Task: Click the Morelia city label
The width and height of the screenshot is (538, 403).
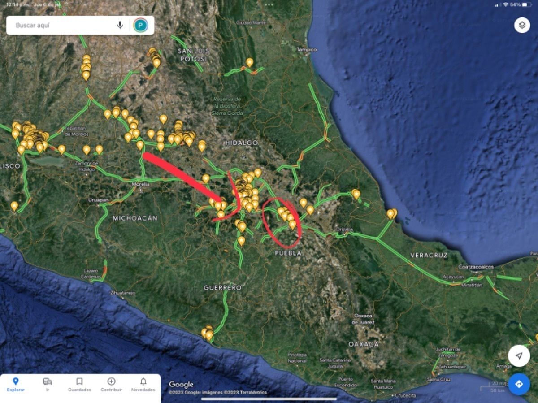Action: pos(141,184)
